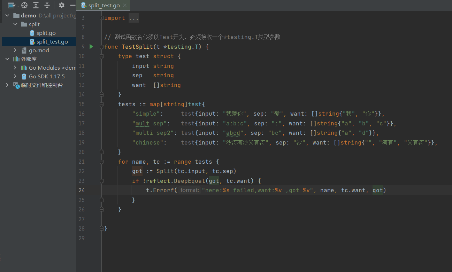Click the 外部库 library bars icon
Viewport: 452px width, 272px height.
(x=16, y=59)
